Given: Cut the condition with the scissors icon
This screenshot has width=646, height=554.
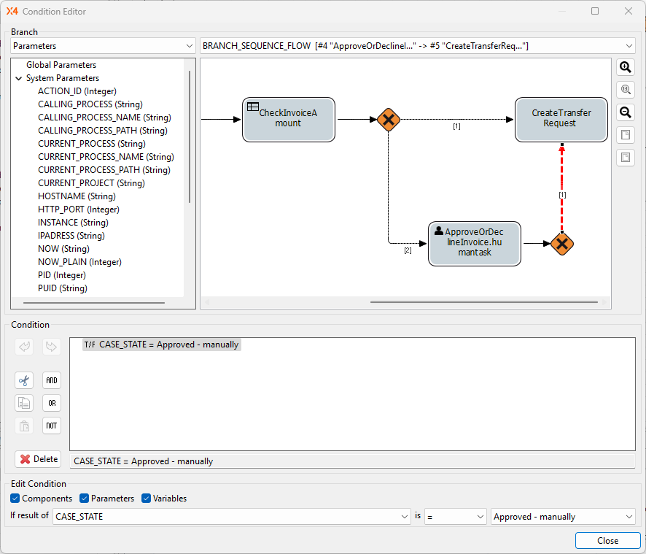Looking at the screenshot, I should point(24,380).
